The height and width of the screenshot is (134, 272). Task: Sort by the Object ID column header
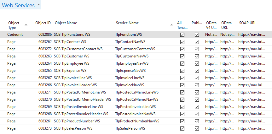(x=43, y=23)
